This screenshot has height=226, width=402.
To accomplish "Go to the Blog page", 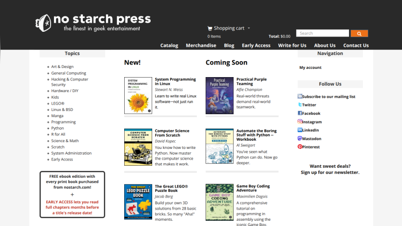I will pos(229,45).
